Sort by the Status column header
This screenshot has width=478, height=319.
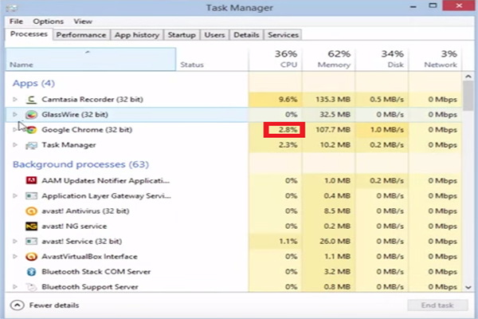click(x=212, y=60)
